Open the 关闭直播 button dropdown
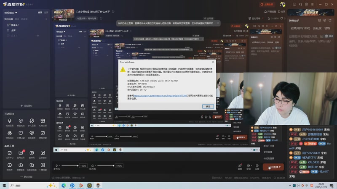 pyautogui.click(x=280, y=167)
